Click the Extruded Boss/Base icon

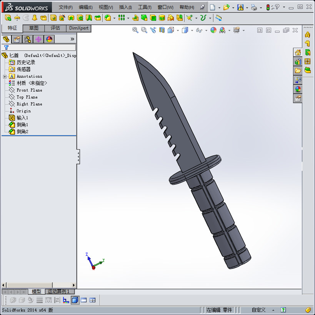pos(8,18)
